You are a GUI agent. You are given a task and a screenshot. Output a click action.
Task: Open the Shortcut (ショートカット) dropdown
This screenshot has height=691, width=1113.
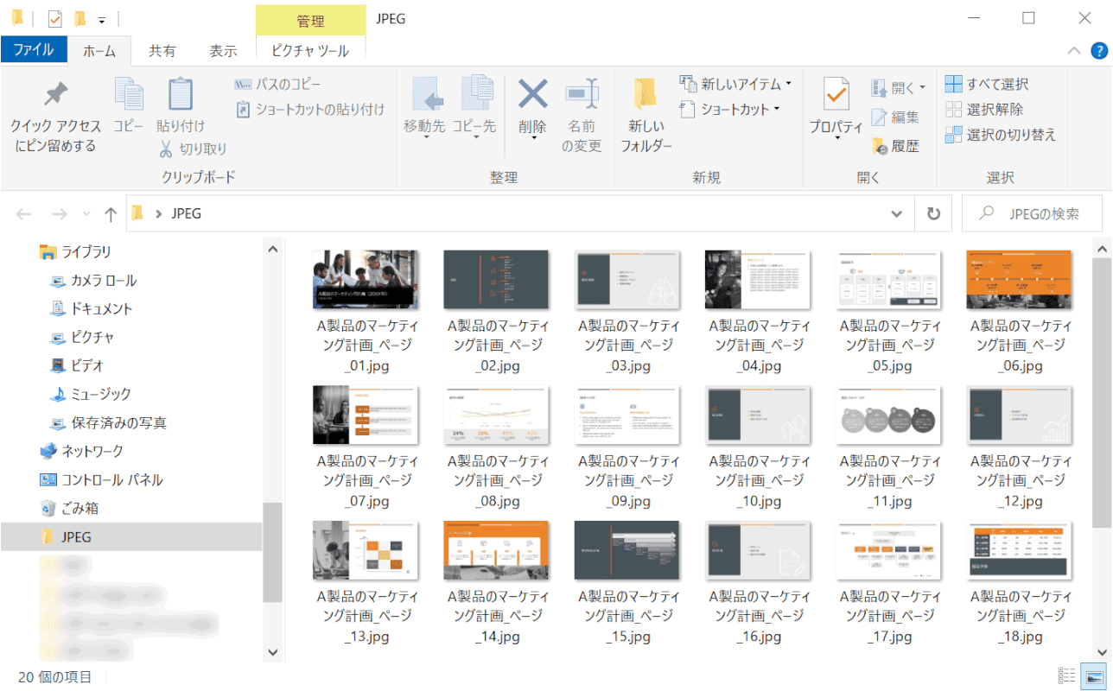tap(730, 109)
